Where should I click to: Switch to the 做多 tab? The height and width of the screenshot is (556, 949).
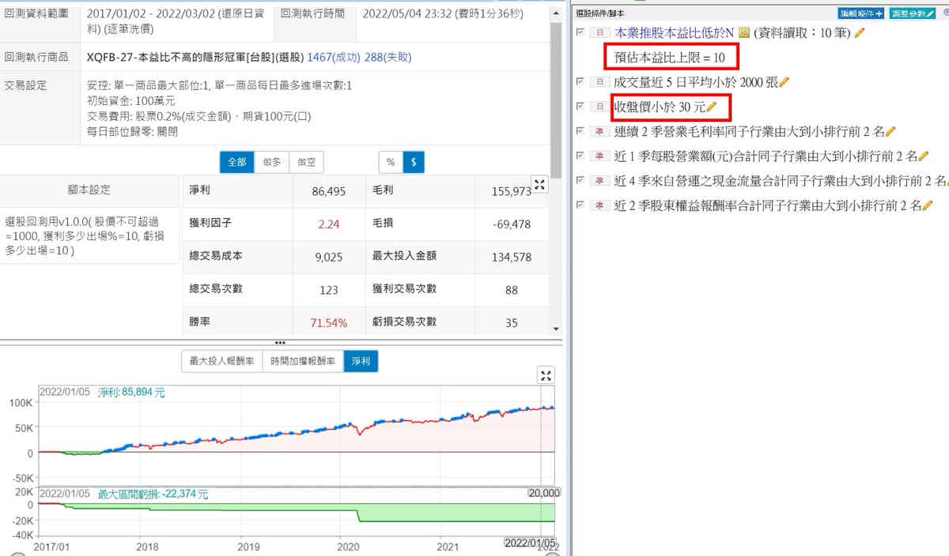click(x=271, y=162)
